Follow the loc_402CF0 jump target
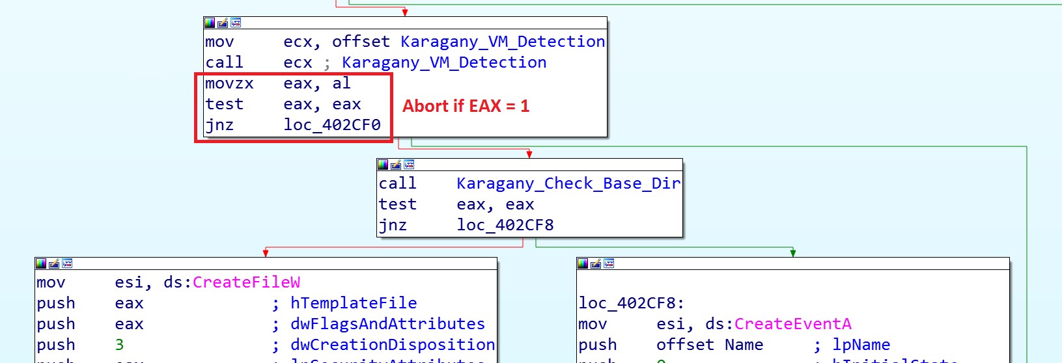 pyautogui.click(x=332, y=125)
